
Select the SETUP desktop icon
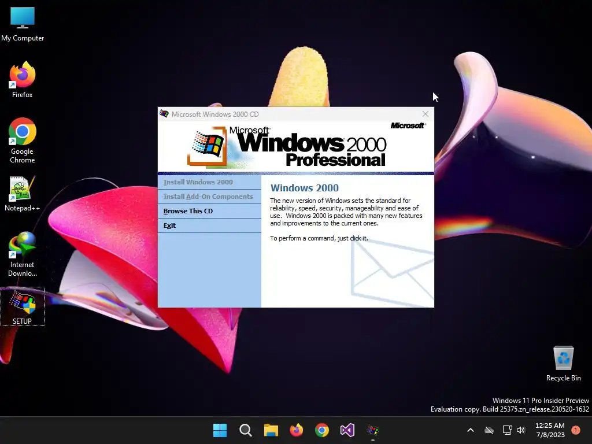coord(23,306)
